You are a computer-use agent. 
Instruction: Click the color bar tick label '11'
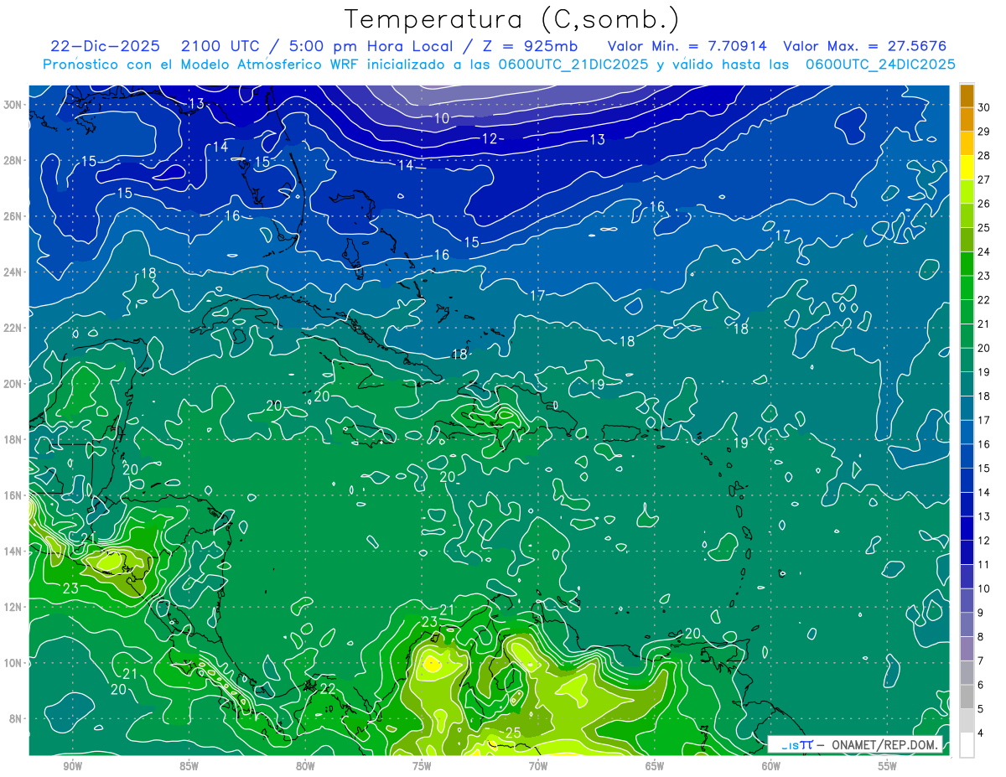click(x=983, y=565)
